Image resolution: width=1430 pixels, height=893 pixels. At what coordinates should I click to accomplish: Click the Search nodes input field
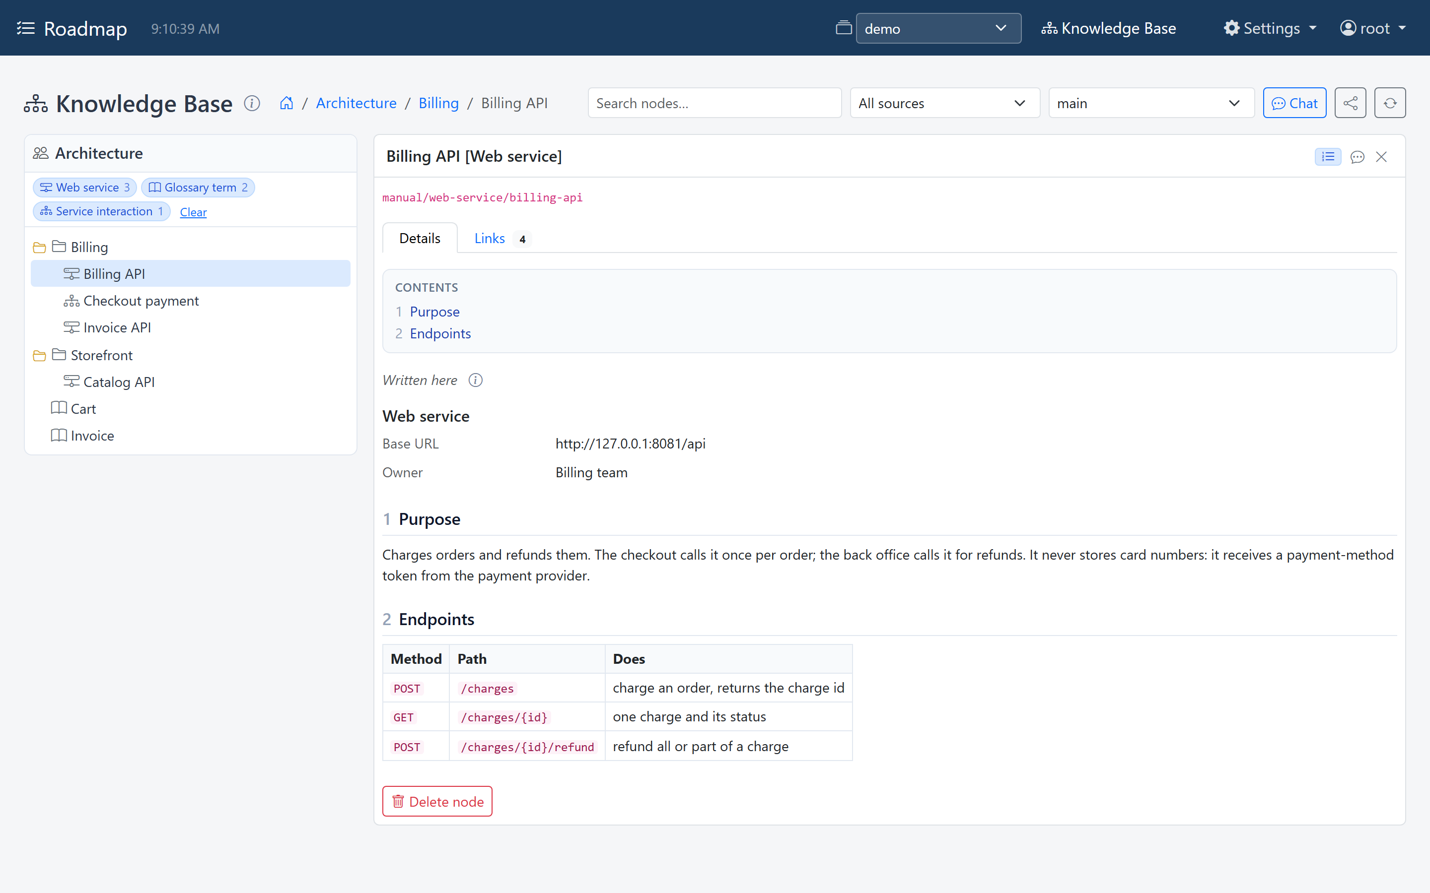click(715, 103)
